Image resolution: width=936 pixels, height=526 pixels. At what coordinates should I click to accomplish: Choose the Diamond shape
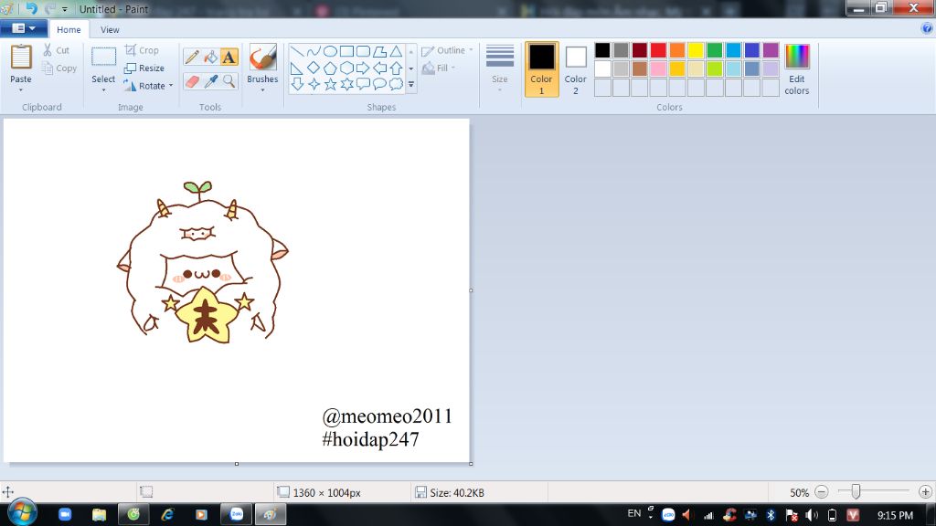[314, 68]
